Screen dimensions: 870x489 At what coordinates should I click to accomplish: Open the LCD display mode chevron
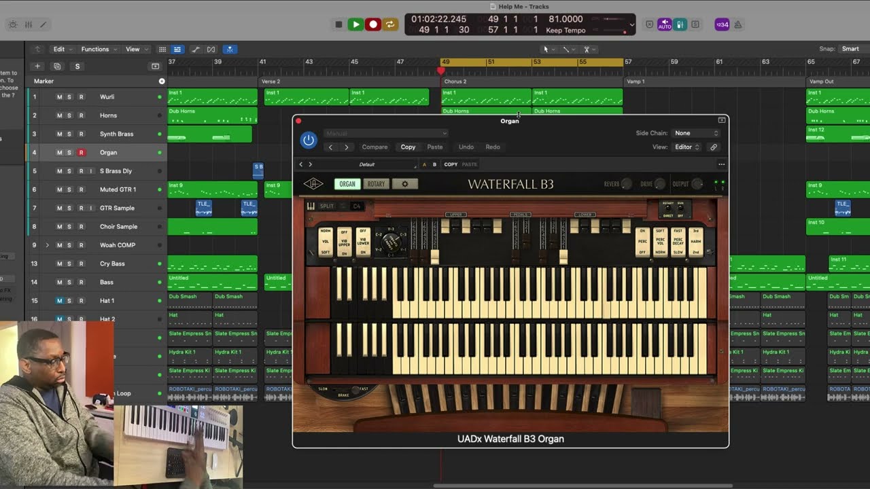[632, 24]
